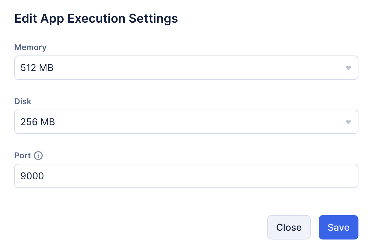This screenshot has height=251, width=372.
Task: Click the Edit App Execution Settings heading
Action: click(96, 19)
